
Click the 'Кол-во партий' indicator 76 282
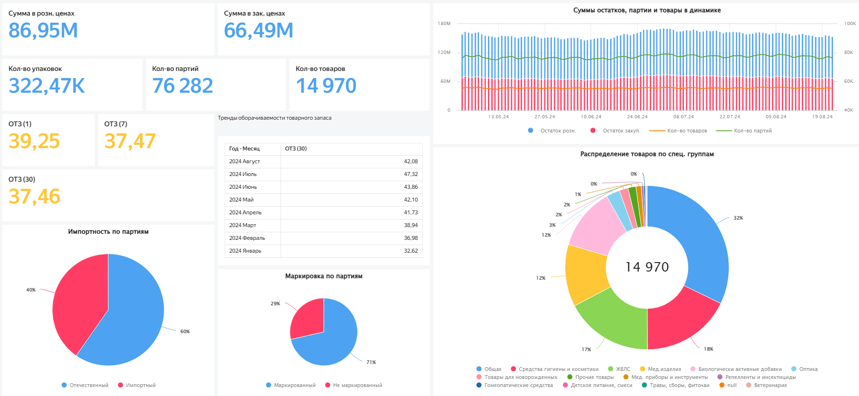(x=183, y=86)
